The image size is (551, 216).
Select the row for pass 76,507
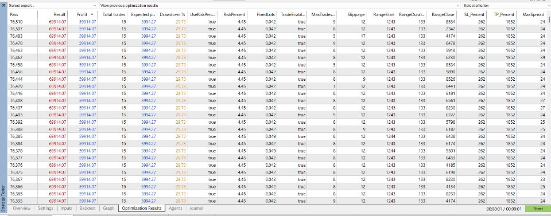(277, 29)
